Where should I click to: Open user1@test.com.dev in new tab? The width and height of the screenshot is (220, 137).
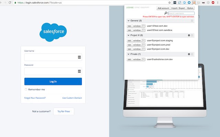pos(129,26)
